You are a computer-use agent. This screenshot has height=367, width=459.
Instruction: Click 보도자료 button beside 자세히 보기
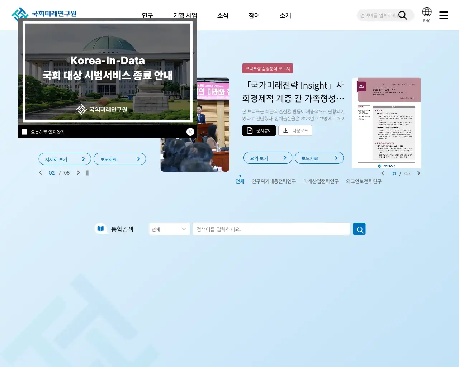coord(120,159)
